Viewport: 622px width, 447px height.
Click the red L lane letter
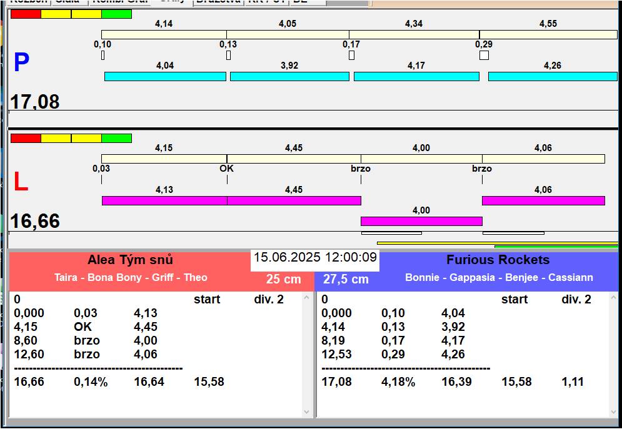21,182
